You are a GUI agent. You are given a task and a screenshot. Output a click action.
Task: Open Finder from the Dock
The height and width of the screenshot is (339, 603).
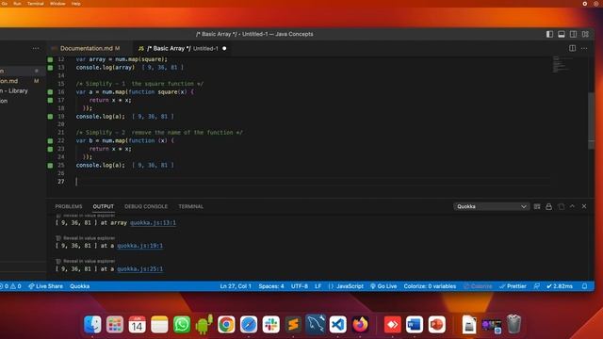click(x=92, y=325)
